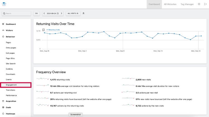Click the Returning Visits Over Time heading

55,24
